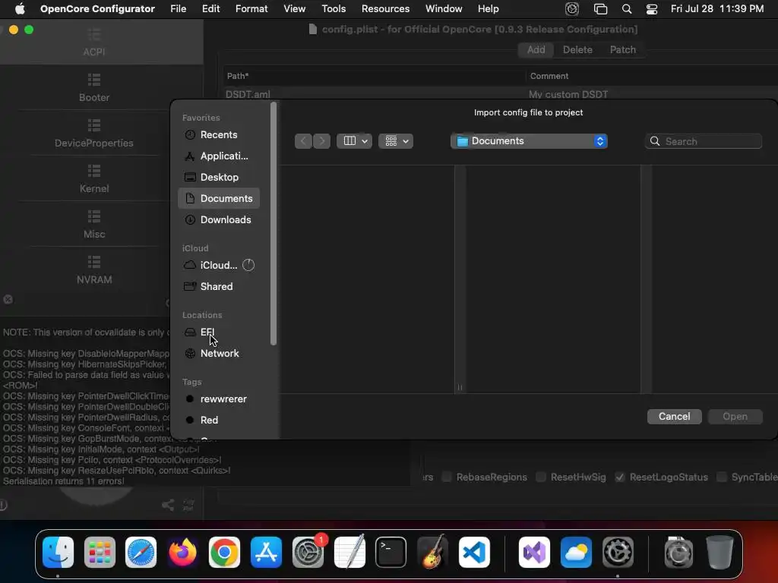Screen dimensions: 778x583
Task: Open the Documents location popup
Action: tap(529, 141)
